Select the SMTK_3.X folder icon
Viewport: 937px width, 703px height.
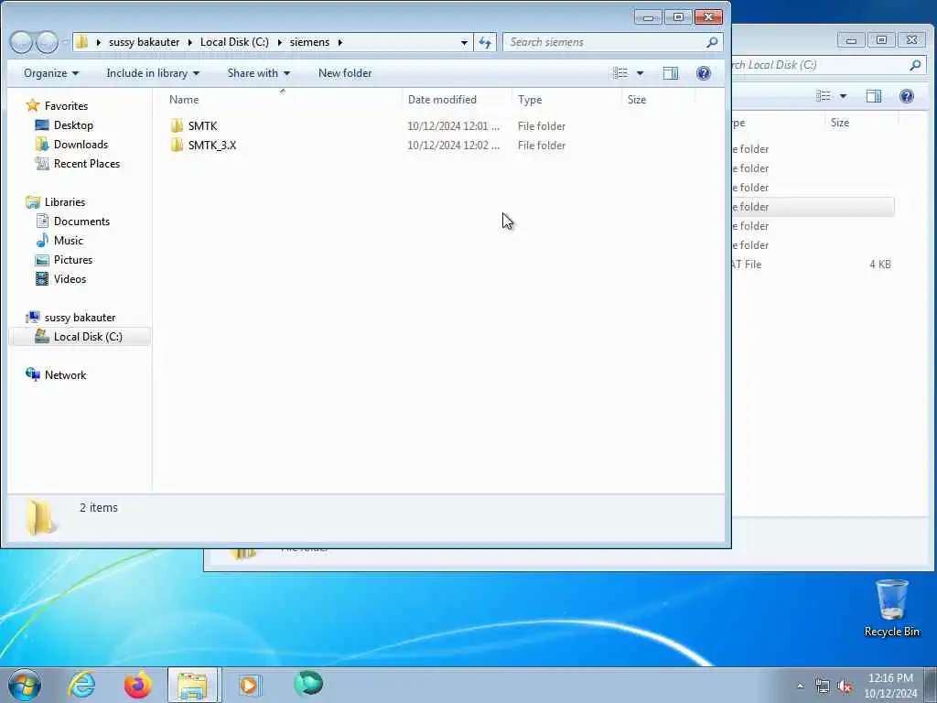click(x=177, y=146)
